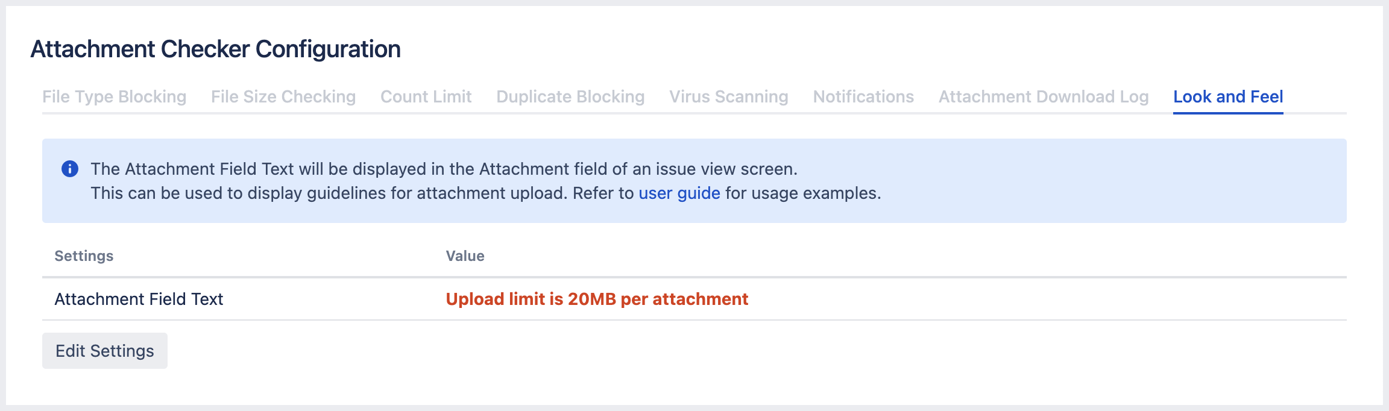Open the Virus Scanning tab
Image resolution: width=1389 pixels, height=411 pixels.
click(728, 96)
